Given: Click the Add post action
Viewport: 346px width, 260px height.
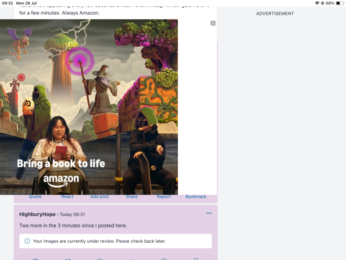Looking at the screenshot, I should [99, 196].
